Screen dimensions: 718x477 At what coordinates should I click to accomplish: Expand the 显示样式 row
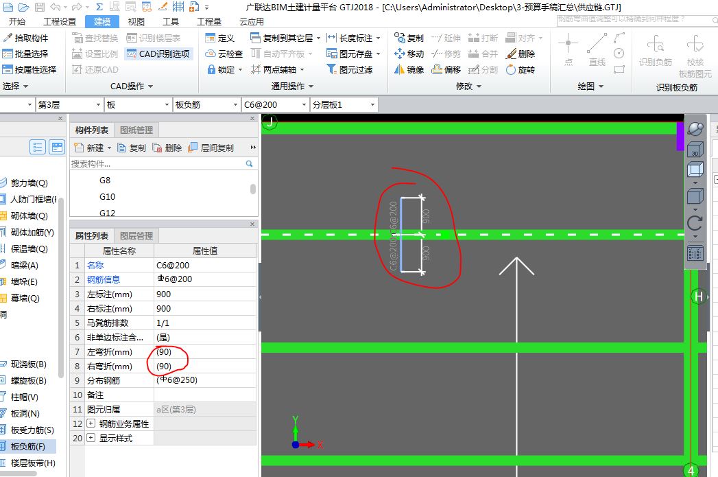tap(91, 438)
